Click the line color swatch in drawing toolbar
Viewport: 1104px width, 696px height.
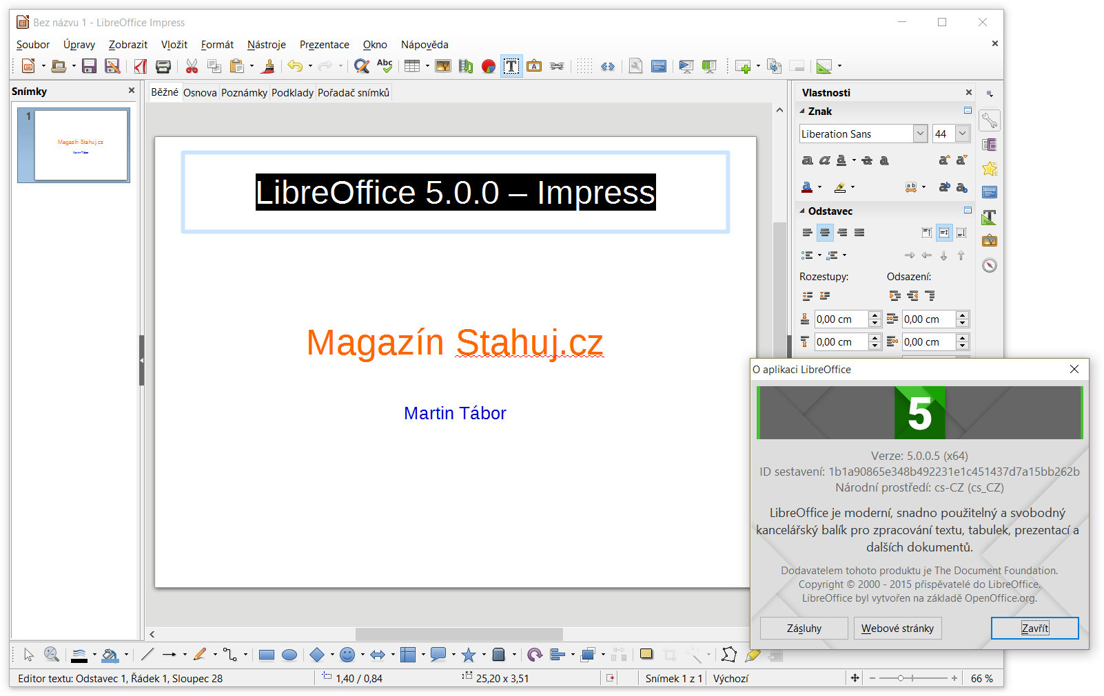pyautogui.click(x=79, y=655)
